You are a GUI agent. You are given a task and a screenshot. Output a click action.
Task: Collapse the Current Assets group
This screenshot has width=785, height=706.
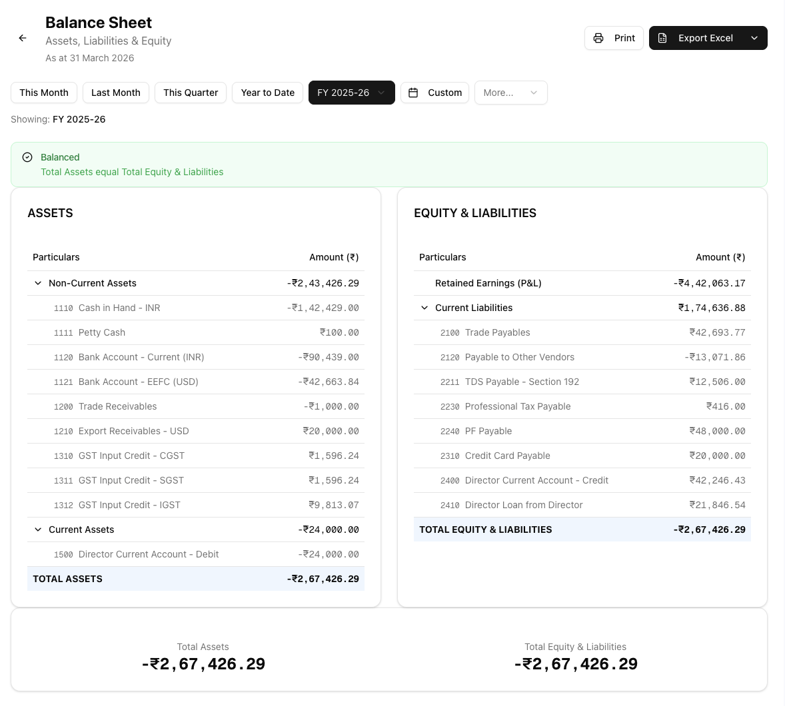tap(38, 529)
